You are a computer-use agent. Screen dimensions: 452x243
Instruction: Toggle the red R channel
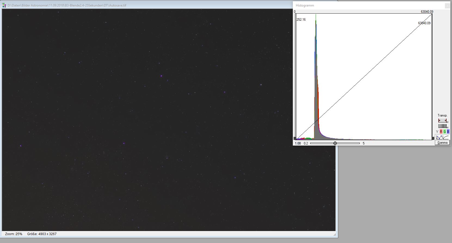(x=441, y=132)
